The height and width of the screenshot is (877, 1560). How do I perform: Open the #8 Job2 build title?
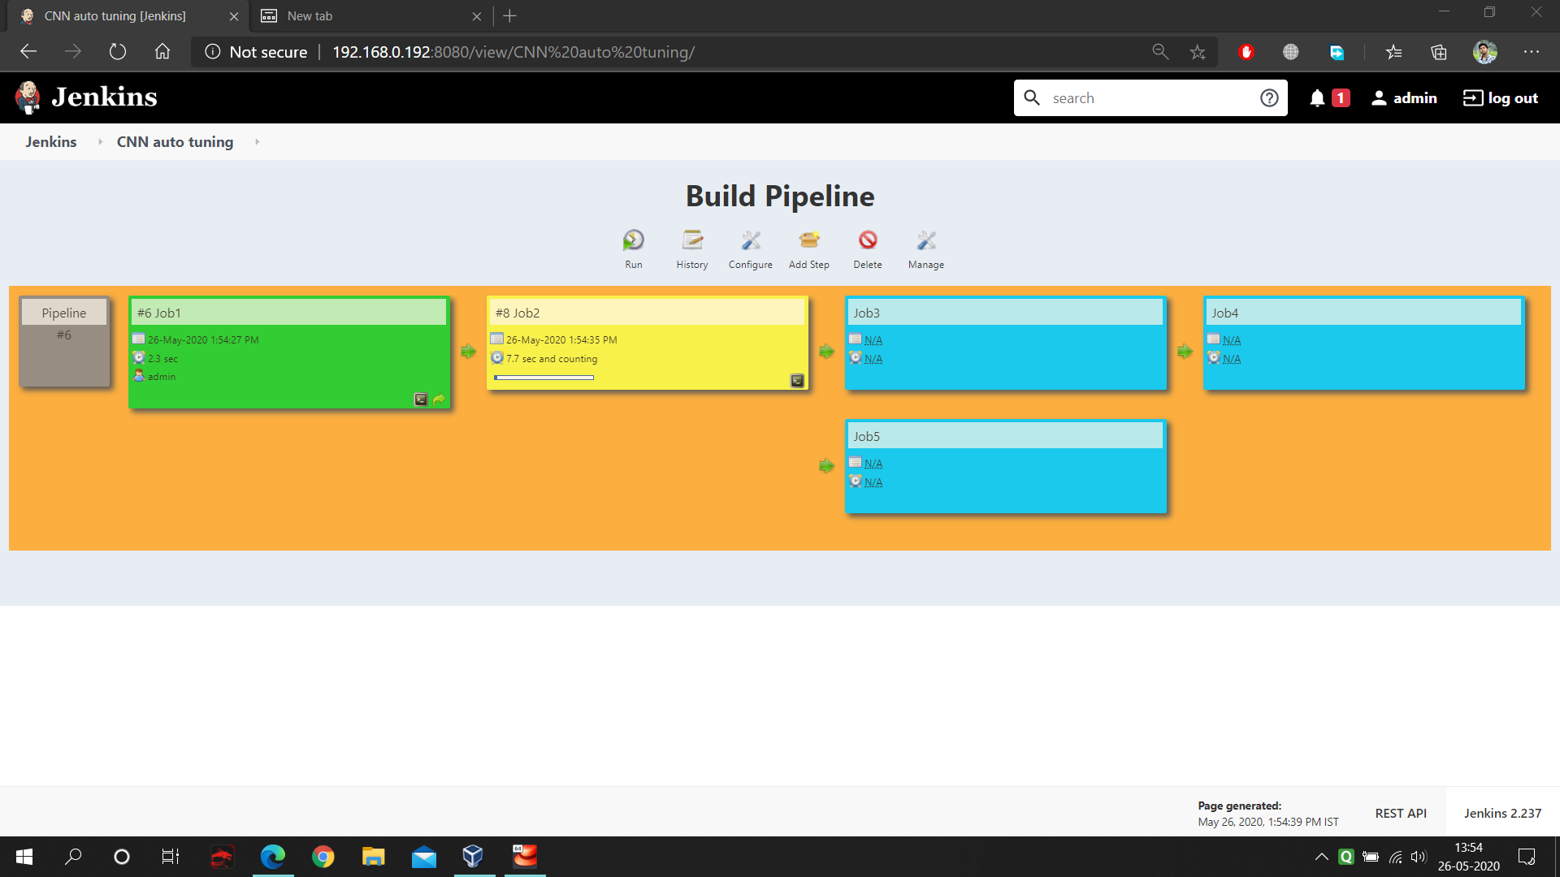[518, 313]
